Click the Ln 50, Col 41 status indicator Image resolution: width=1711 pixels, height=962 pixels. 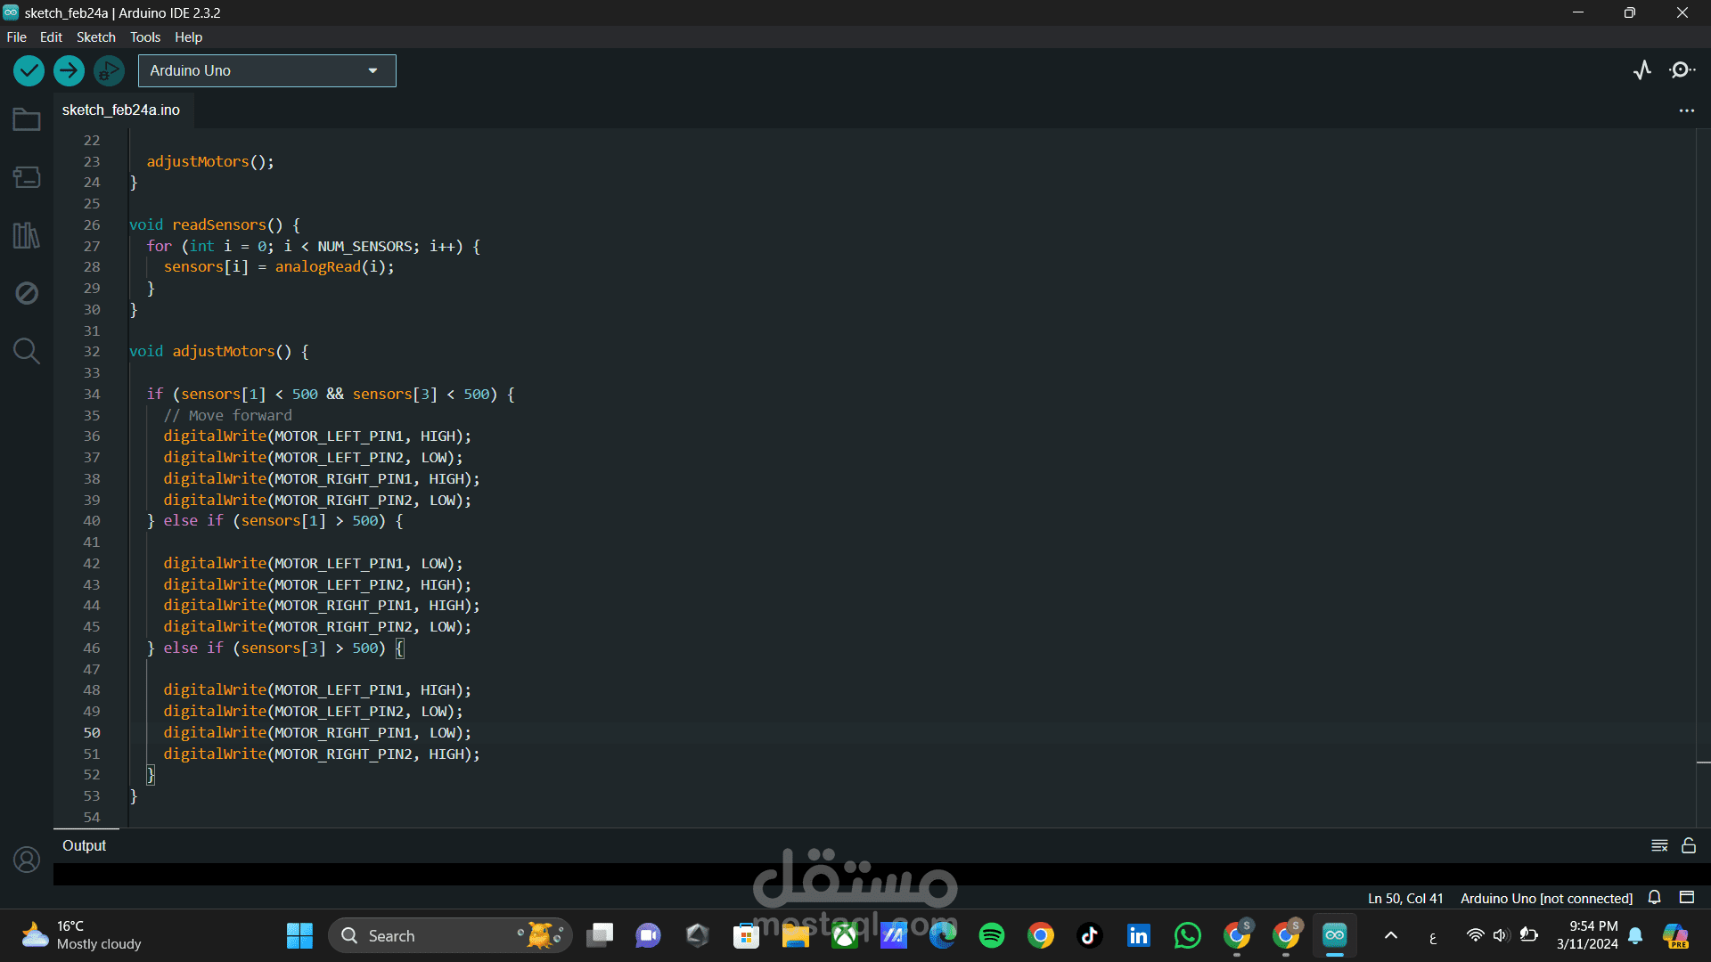tap(1405, 898)
